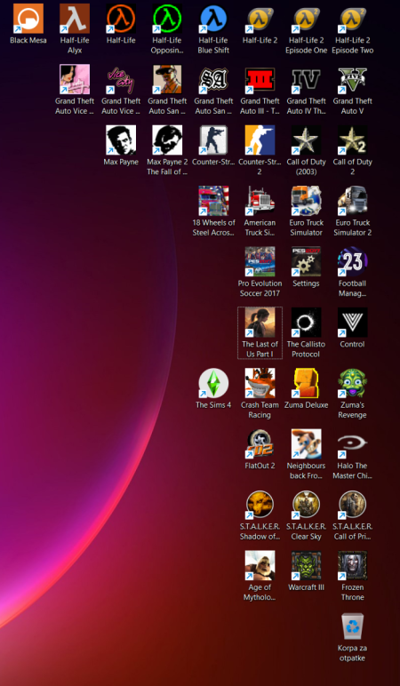Screen dimensions: 400x686
Task: Click the Neighbours back From Hell icon
Action: (x=307, y=444)
